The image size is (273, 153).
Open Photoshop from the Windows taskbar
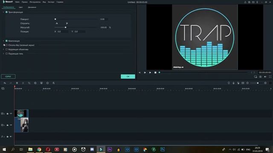click(163, 149)
